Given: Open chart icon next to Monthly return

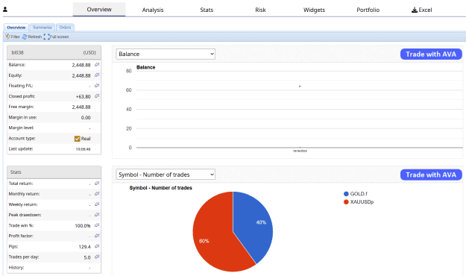Looking at the screenshot, I should pyautogui.click(x=97, y=194).
